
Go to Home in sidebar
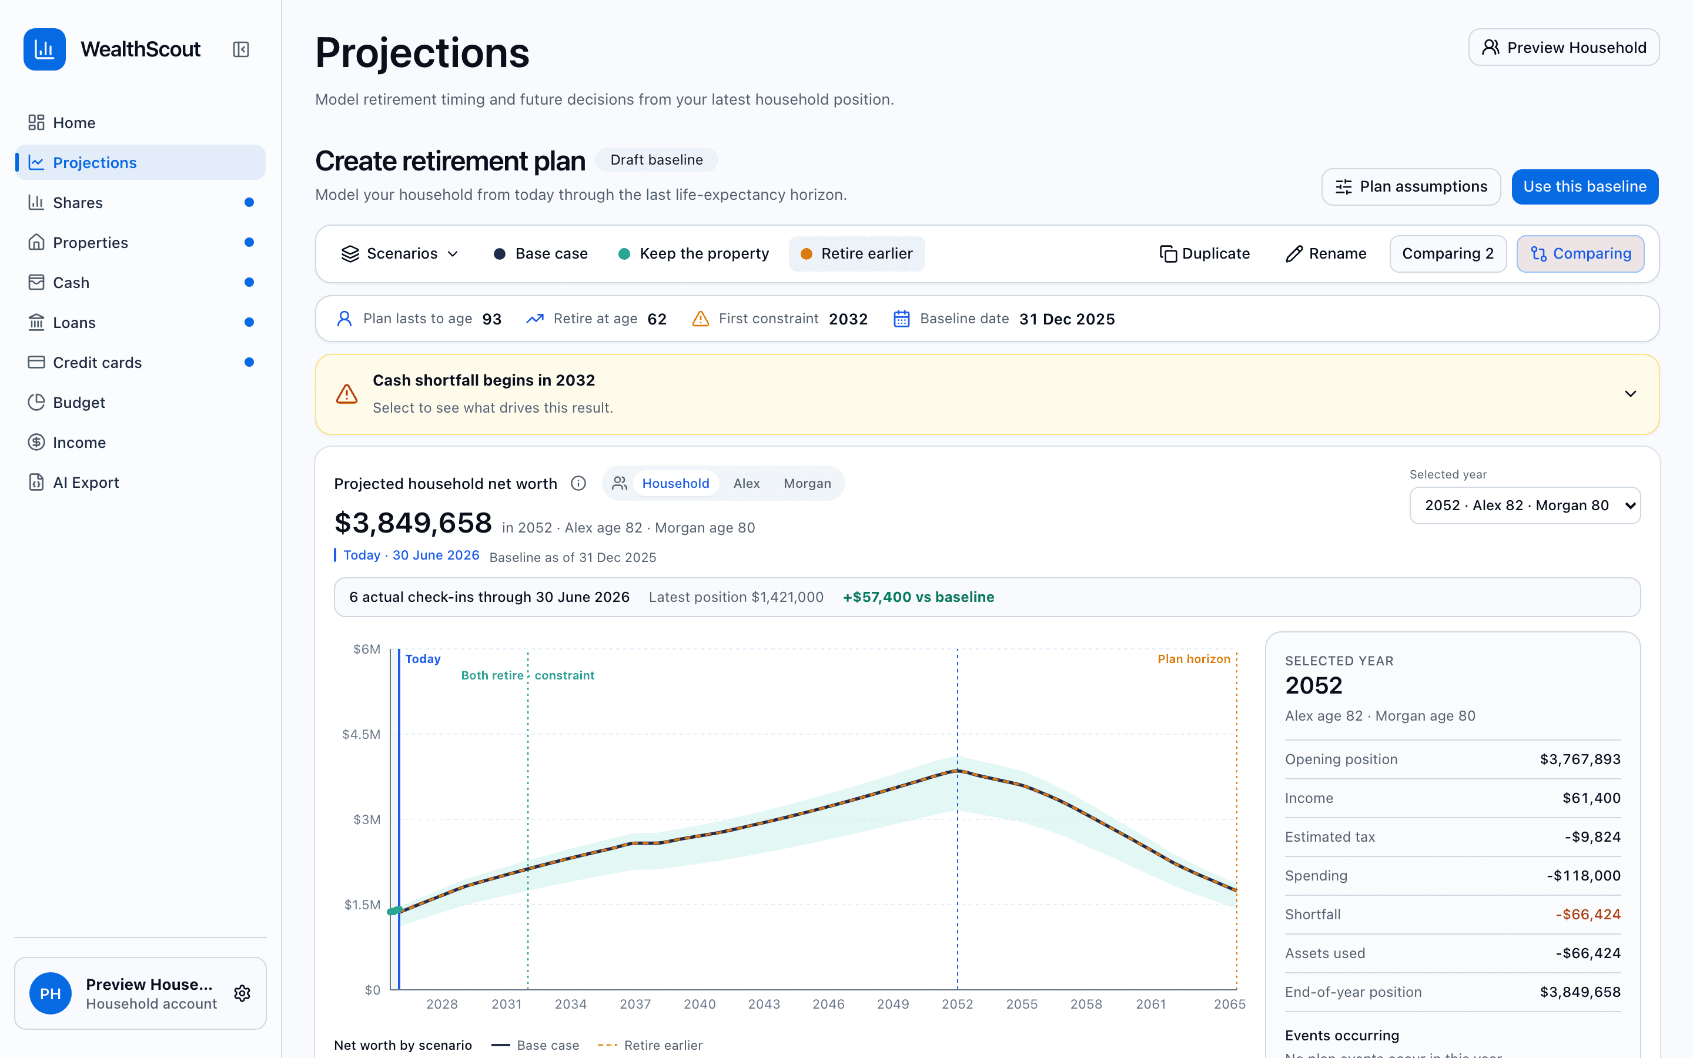pyautogui.click(x=140, y=122)
